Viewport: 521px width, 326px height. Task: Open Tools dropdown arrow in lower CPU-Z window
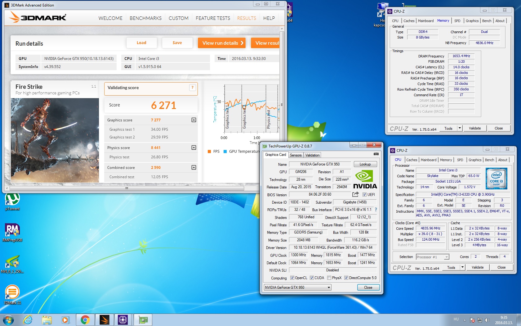[x=463, y=267]
